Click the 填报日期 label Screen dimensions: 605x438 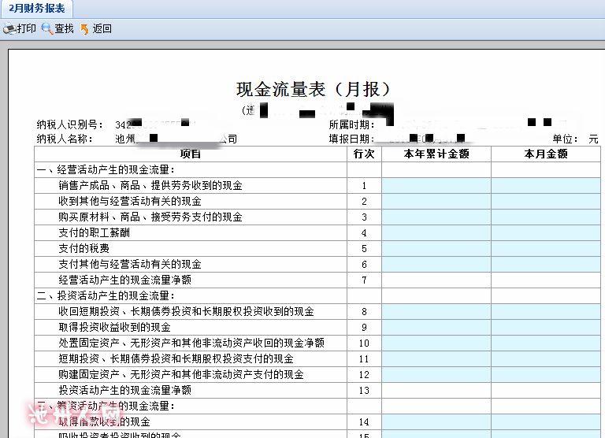[x=351, y=139]
